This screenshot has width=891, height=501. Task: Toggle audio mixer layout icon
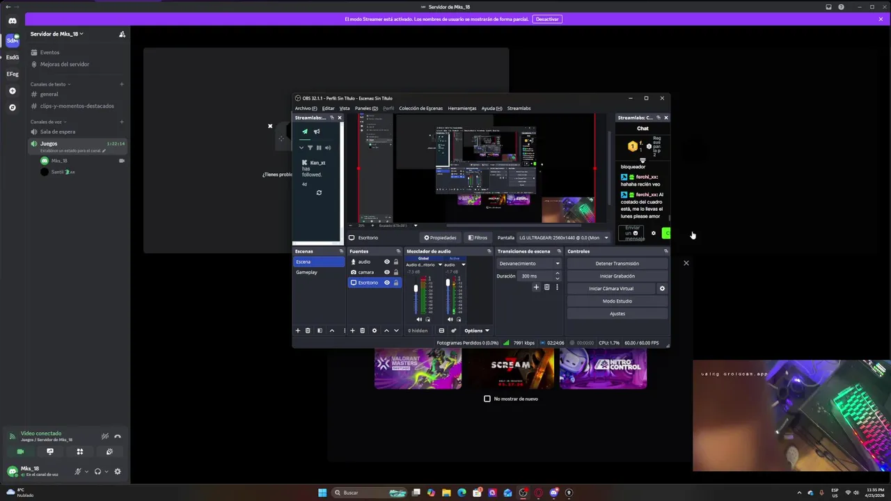tap(441, 331)
